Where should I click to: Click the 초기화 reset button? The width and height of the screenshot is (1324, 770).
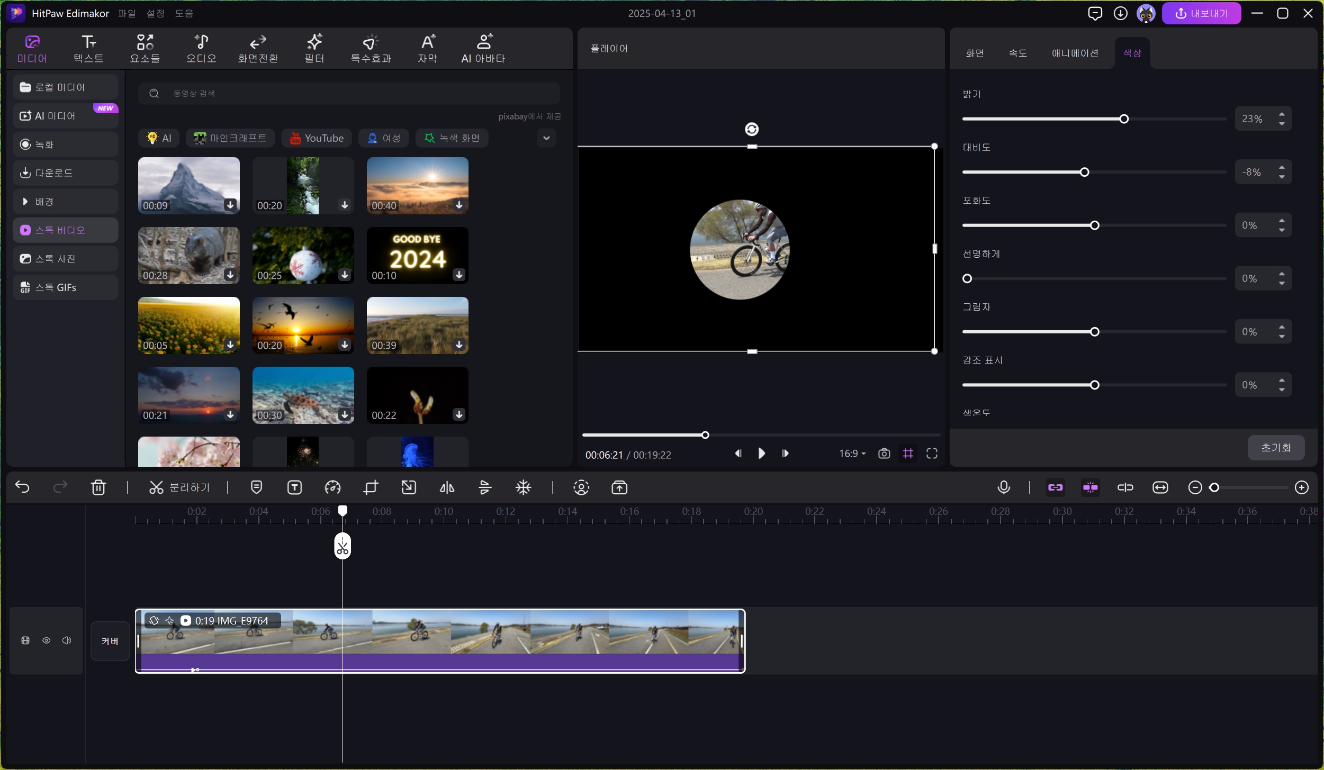coord(1275,448)
